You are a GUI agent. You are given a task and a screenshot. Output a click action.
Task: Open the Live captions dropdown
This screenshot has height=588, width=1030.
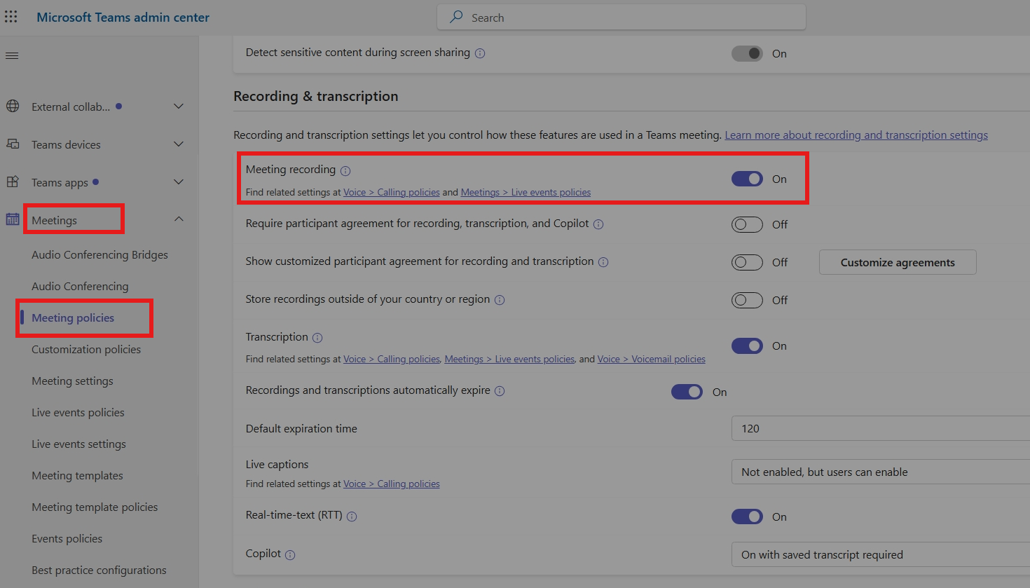881,472
